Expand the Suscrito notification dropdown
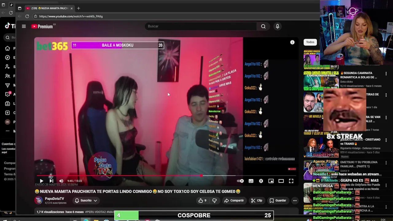Viewport: 393px width, 221px height. [x=86, y=200]
